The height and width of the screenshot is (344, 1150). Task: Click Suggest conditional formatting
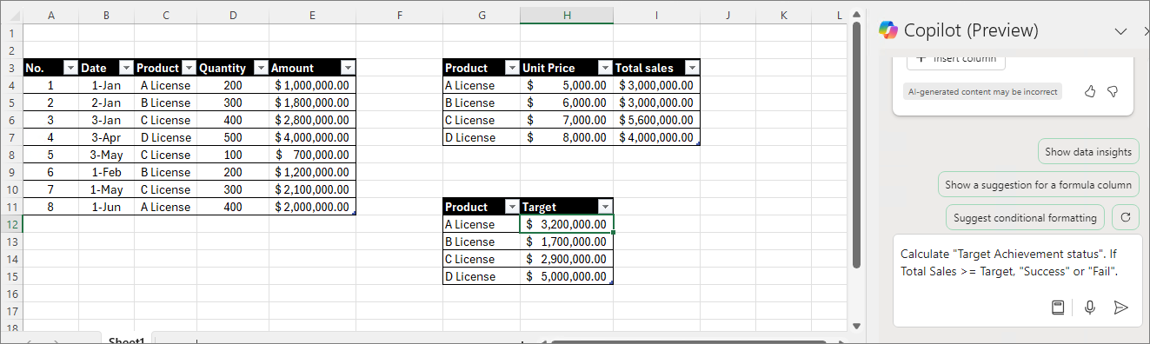coord(1026,217)
